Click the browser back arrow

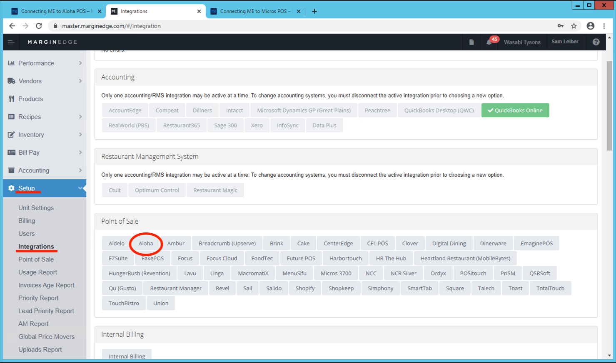tap(12, 26)
